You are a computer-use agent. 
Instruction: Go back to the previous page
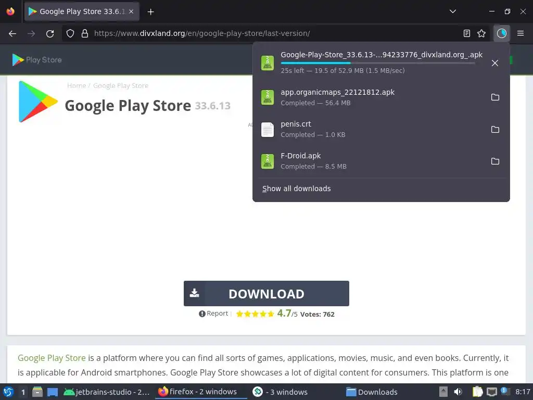[12, 33]
